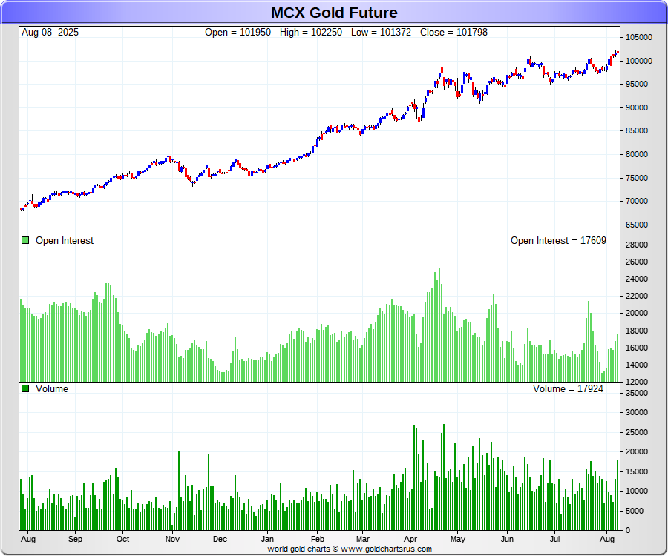The image size is (668, 556).
Task: Click the Jul month label
Action: point(554,539)
